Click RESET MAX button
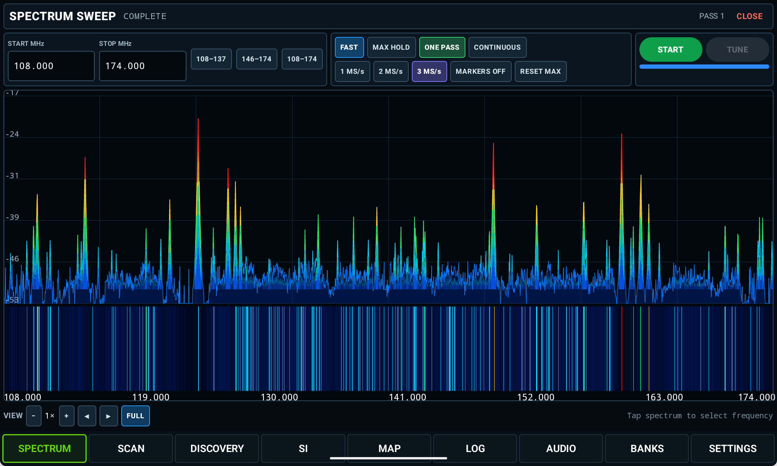The image size is (777, 466). (540, 71)
